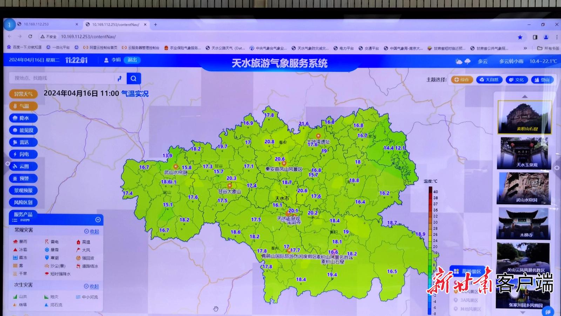Click the blue search magnifier button
The image size is (561, 316).
point(134,78)
